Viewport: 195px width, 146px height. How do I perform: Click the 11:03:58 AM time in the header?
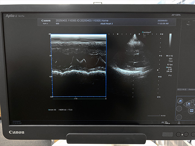[163, 23]
